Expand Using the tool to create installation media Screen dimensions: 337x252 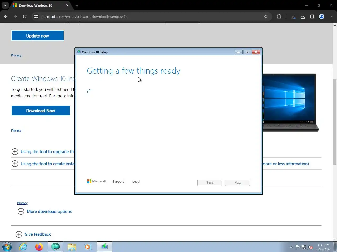(43, 164)
